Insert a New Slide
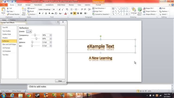Viewport: 174px width, 98px height. click(x=24, y=11)
